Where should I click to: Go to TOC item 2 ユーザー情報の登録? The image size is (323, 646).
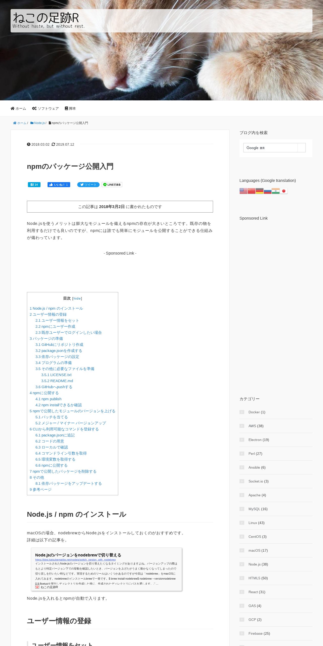(48, 314)
